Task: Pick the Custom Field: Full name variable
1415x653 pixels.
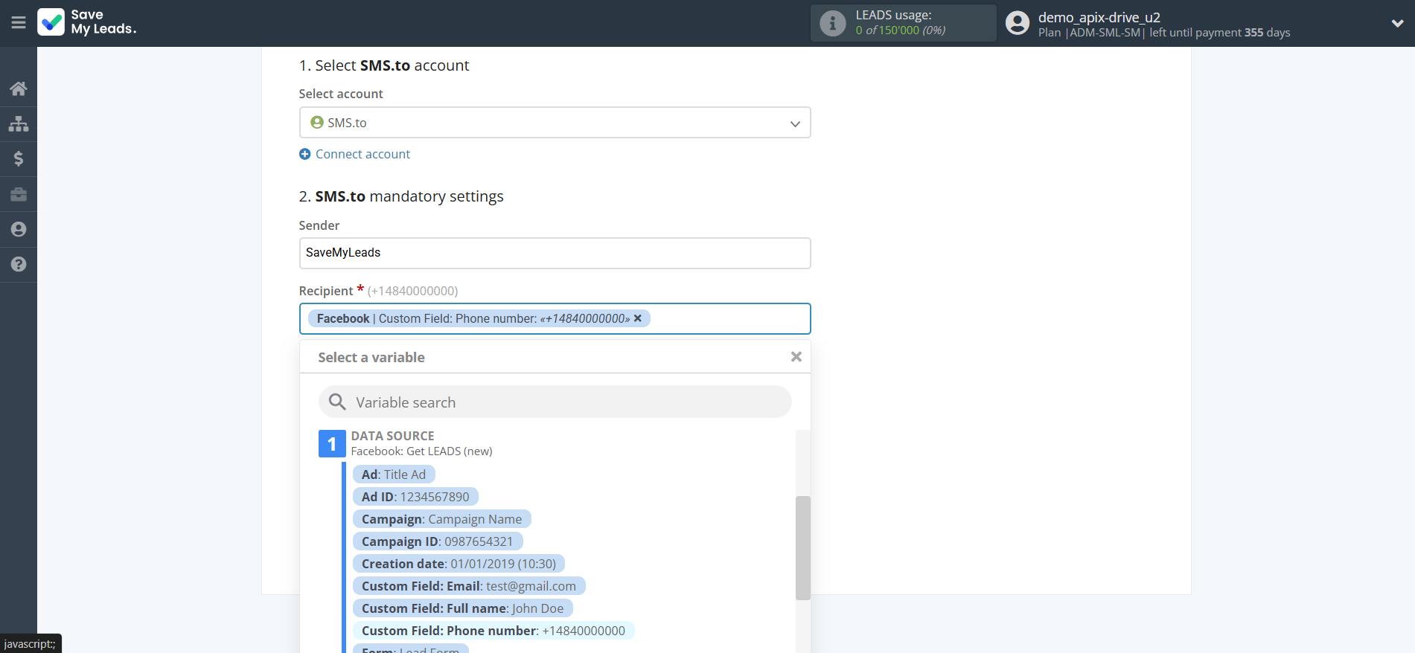Action: point(462,608)
